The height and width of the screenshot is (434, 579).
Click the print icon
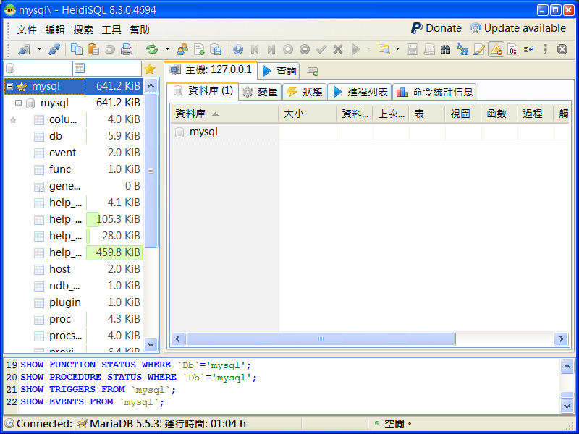[x=126, y=49]
